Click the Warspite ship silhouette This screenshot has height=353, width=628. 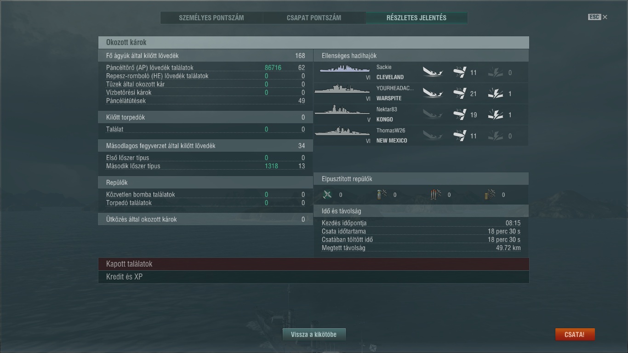pyautogui.click(x=343, y=89)
